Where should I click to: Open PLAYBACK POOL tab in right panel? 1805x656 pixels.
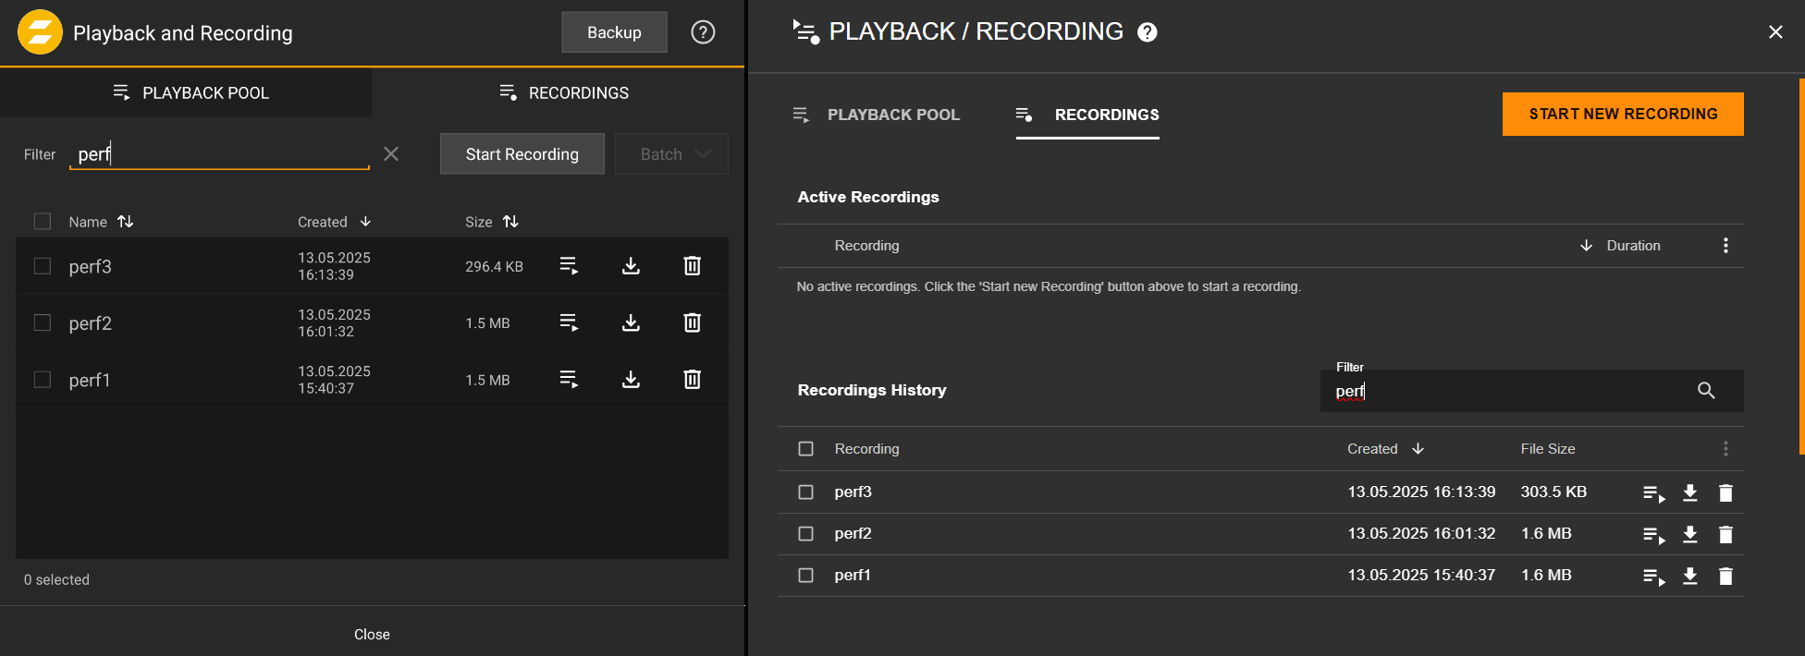(877, 115)
